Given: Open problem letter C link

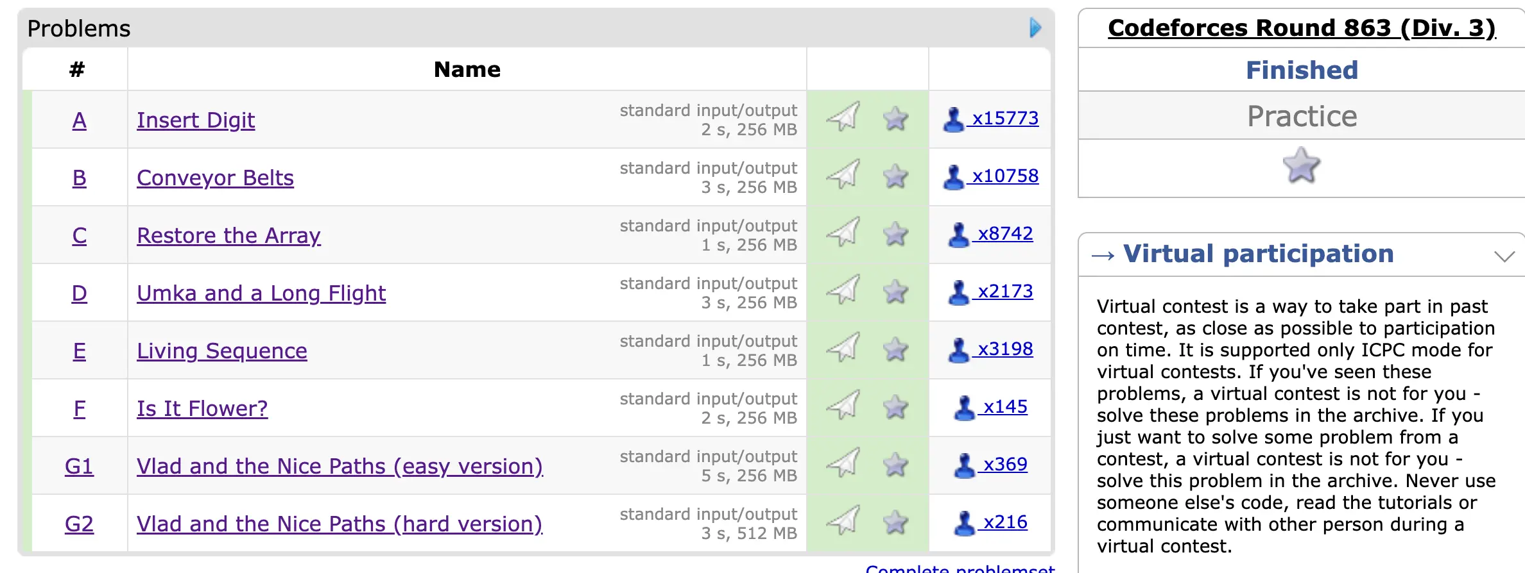Looking at the screenshot, I should [79, 235].
